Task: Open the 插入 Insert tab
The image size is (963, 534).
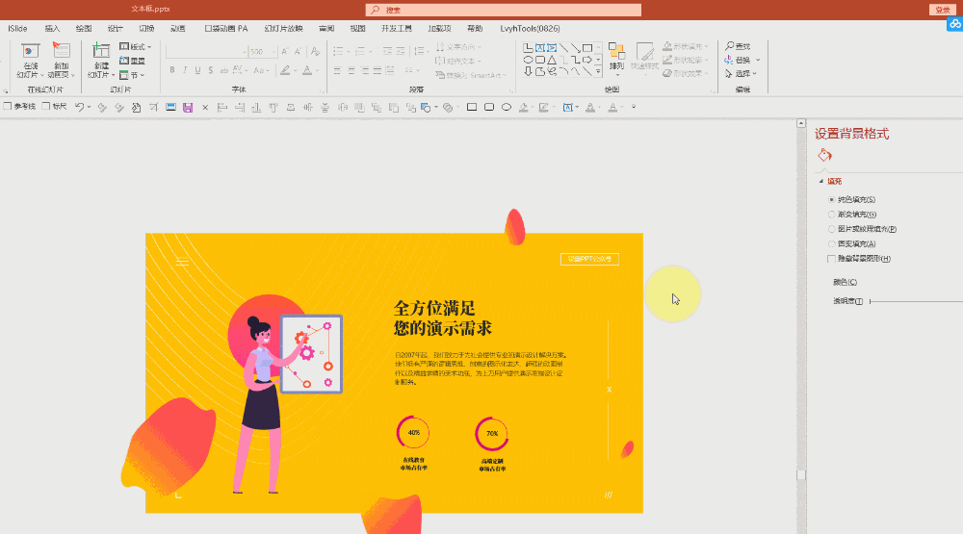Action: 52,29
